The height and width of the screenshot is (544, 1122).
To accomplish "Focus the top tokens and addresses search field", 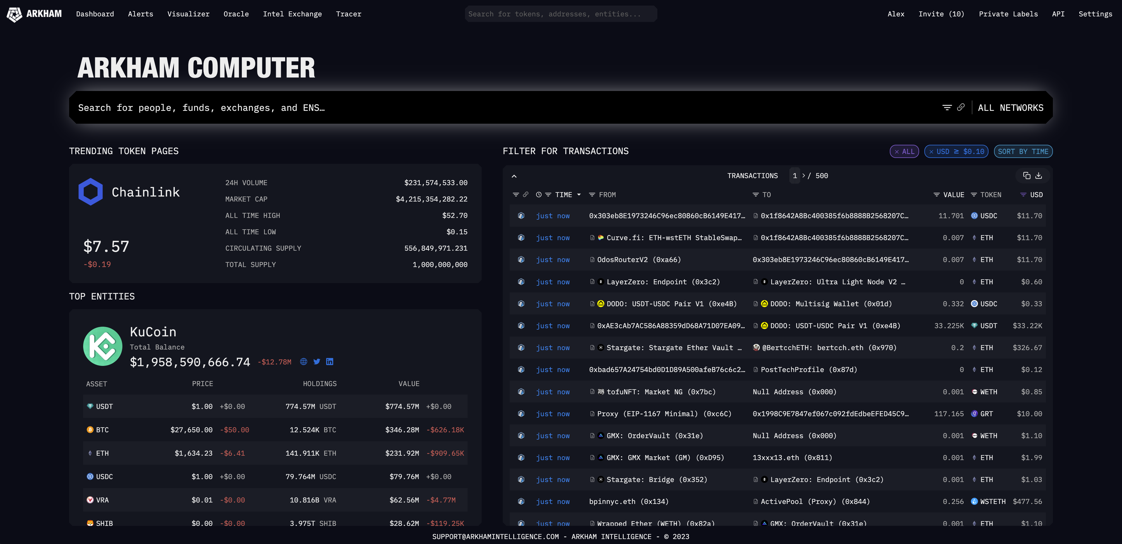I will pos(561,14).
